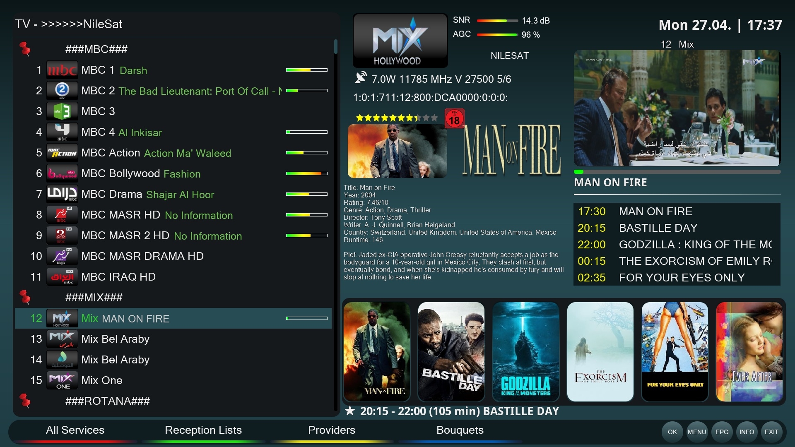Click the ###ROTANA### pushpin marker
The height and width of the screenshot is (447, 795).
pyautogui.click(x=25, y=401)
